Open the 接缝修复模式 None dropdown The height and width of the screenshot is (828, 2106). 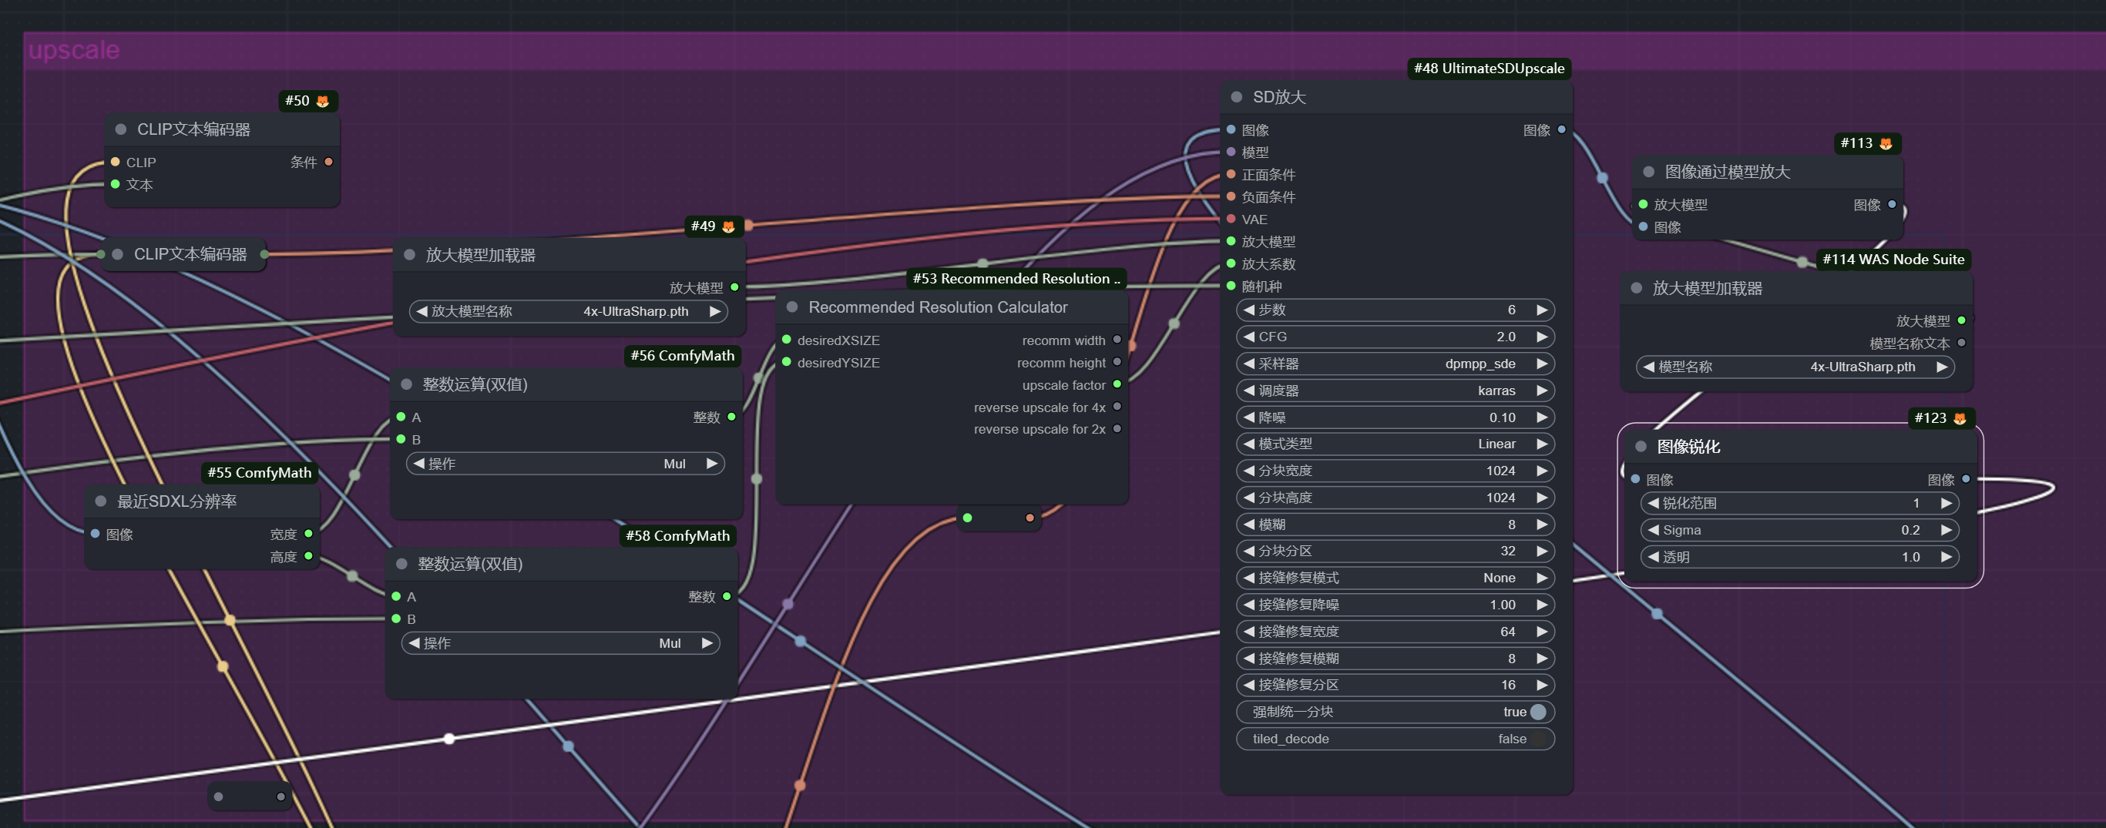[x=1395, y=578]
